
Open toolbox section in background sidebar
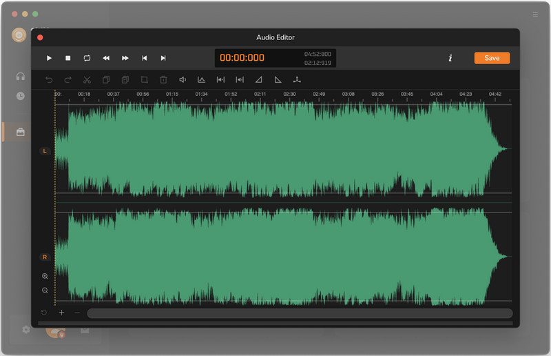click(21, 132)
